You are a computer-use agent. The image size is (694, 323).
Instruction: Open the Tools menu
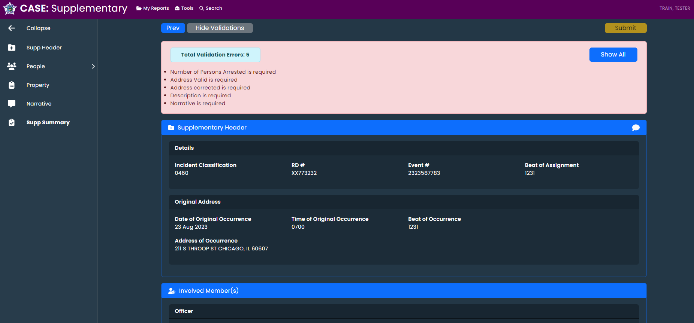coord(184,8)
